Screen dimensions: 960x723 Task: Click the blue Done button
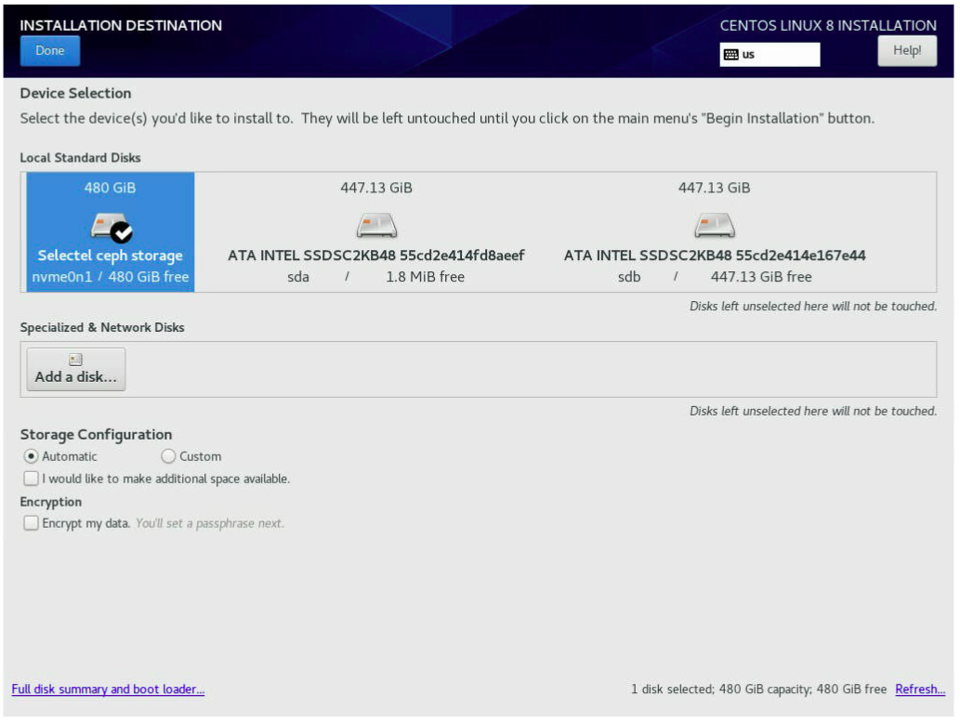49,51
